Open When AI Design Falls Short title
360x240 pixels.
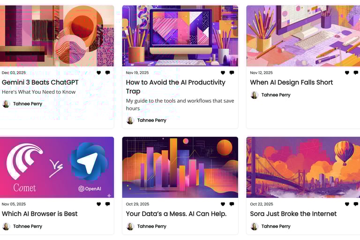(x=292, y=82)
